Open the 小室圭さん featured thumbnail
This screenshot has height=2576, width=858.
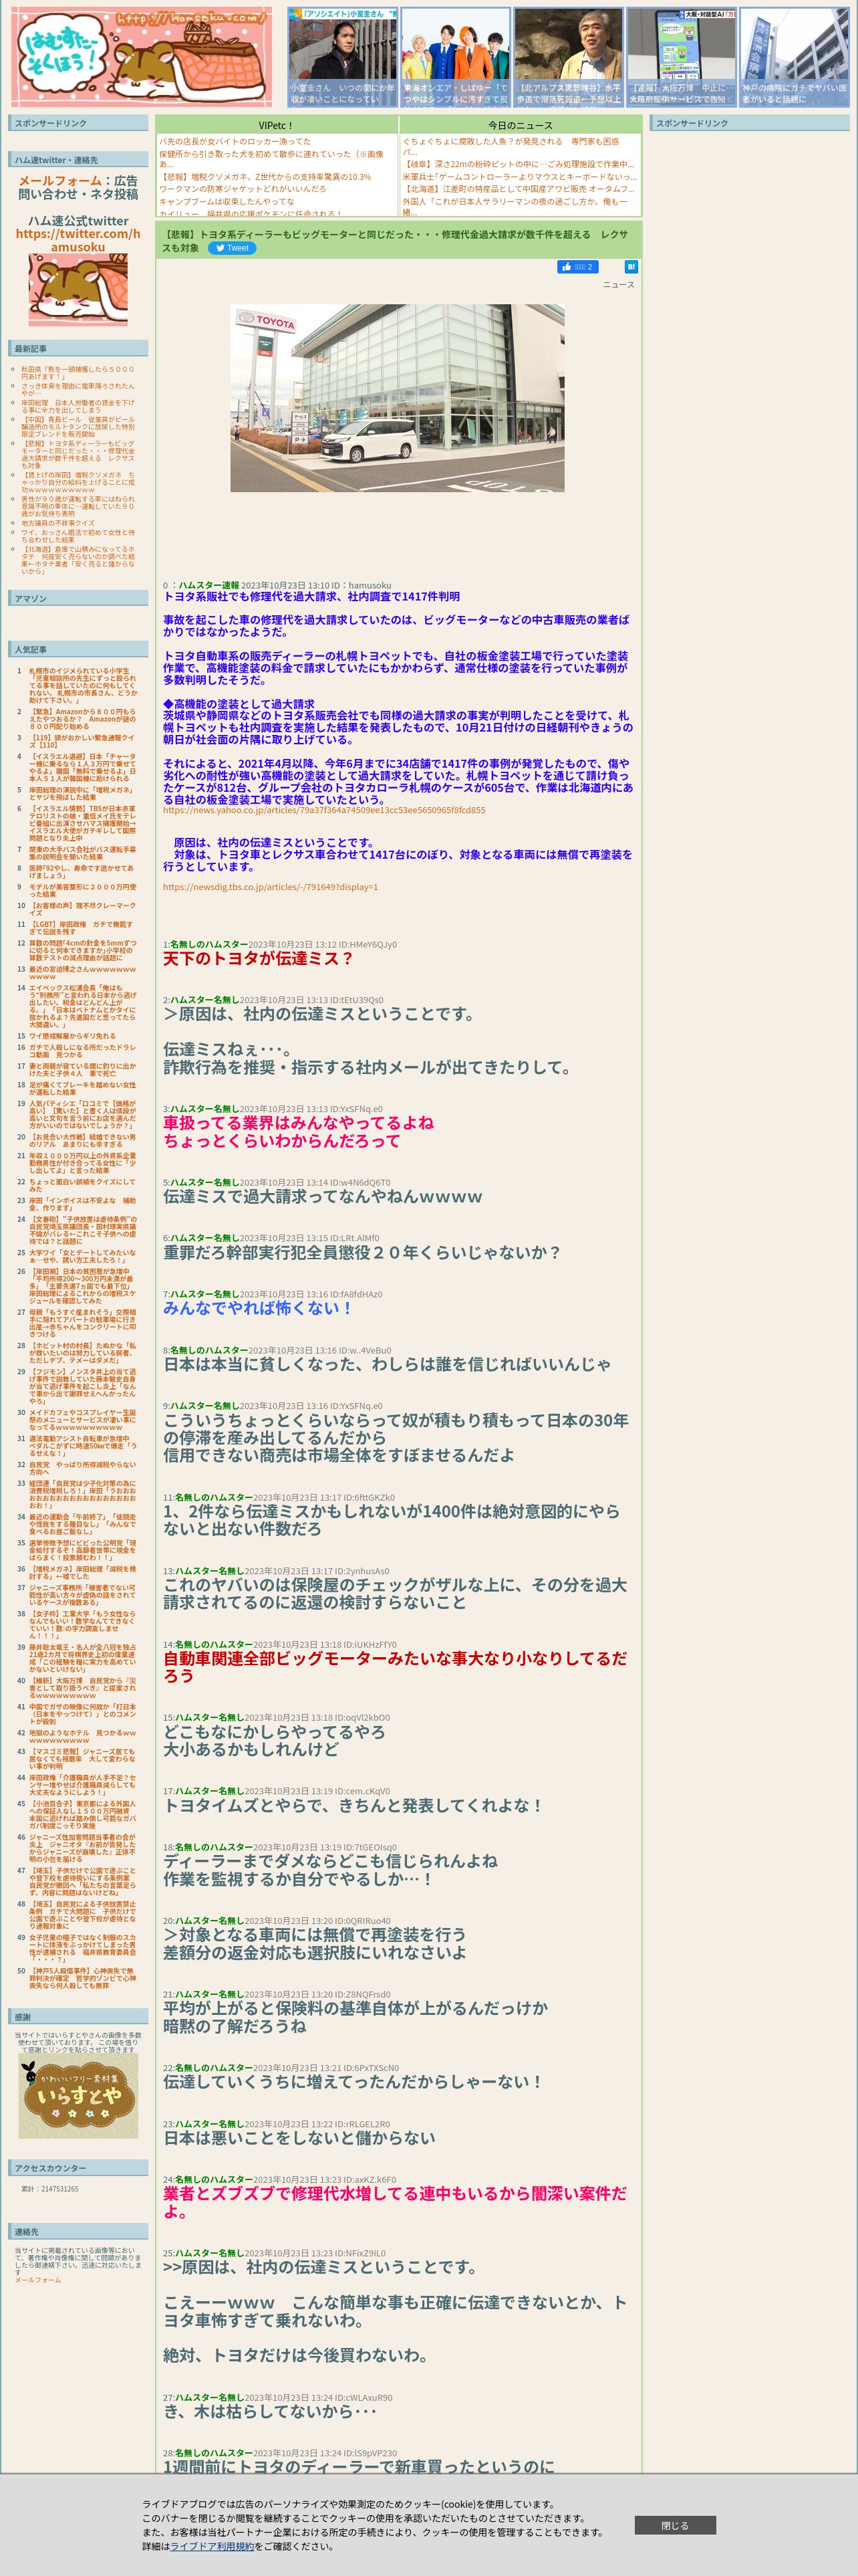[x=343, y=57]
